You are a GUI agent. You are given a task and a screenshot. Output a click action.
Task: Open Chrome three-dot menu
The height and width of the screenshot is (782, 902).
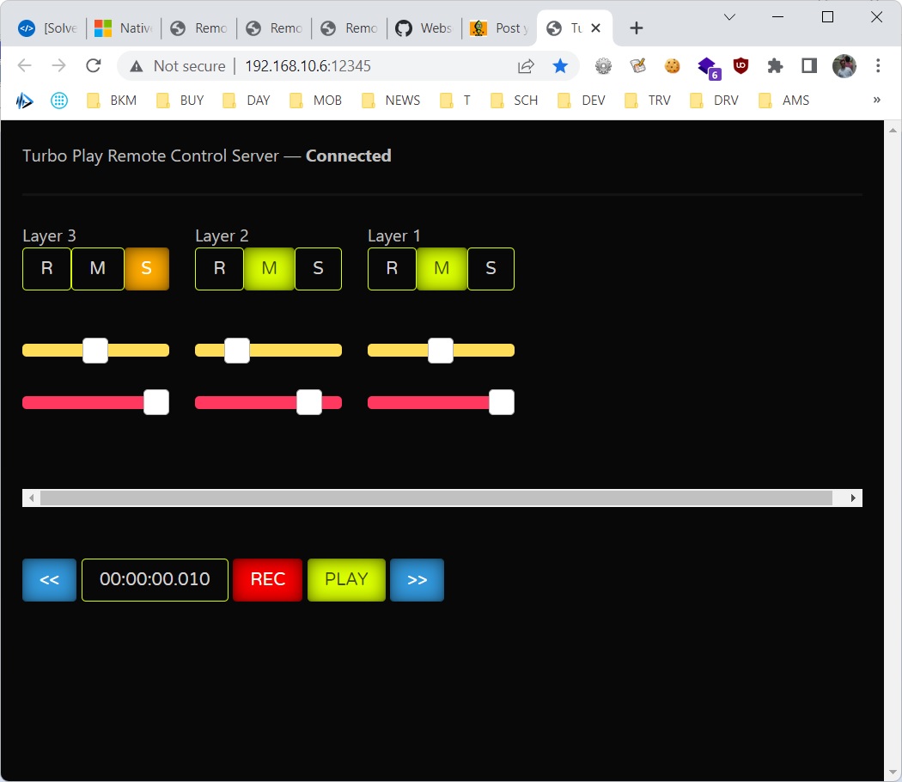pos(878,66)
